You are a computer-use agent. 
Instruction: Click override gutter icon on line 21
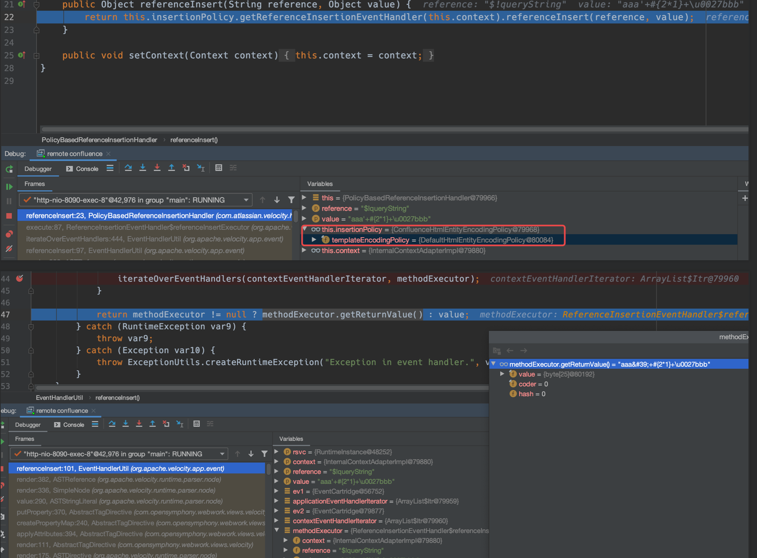point(22,4)
